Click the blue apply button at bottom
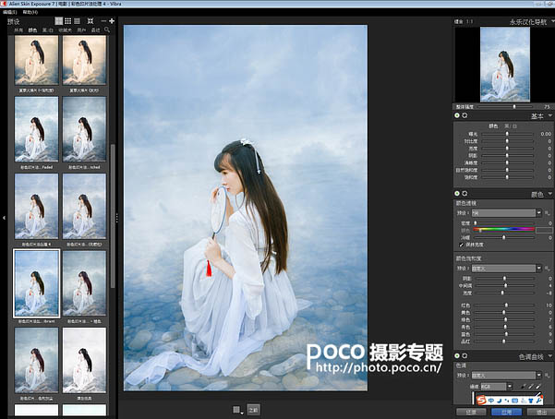This screenshot has height=419, width=555. (506, 413)
